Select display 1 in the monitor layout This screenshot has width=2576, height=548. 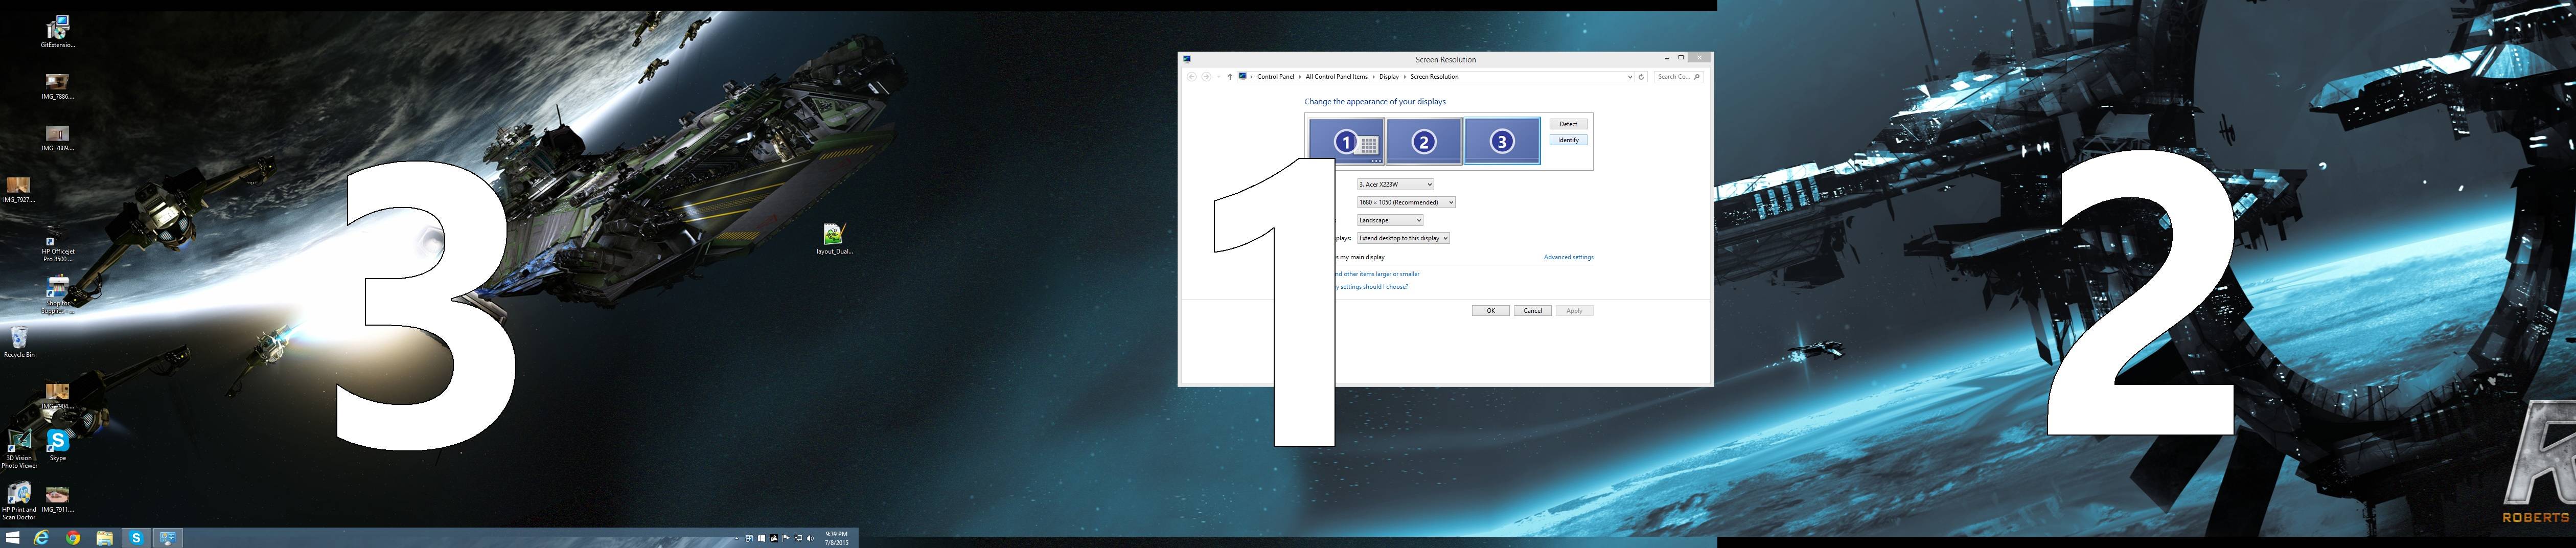pos(1347,142)
